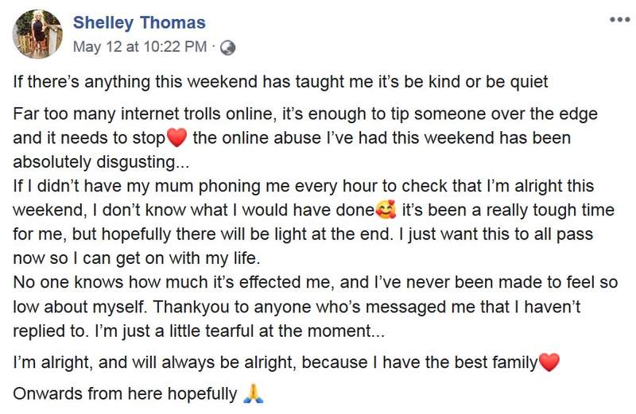Visit the Shelley Thomas profile name link
Image resolution: width=636 pixels, height=414 pixels.
[139, 23]
